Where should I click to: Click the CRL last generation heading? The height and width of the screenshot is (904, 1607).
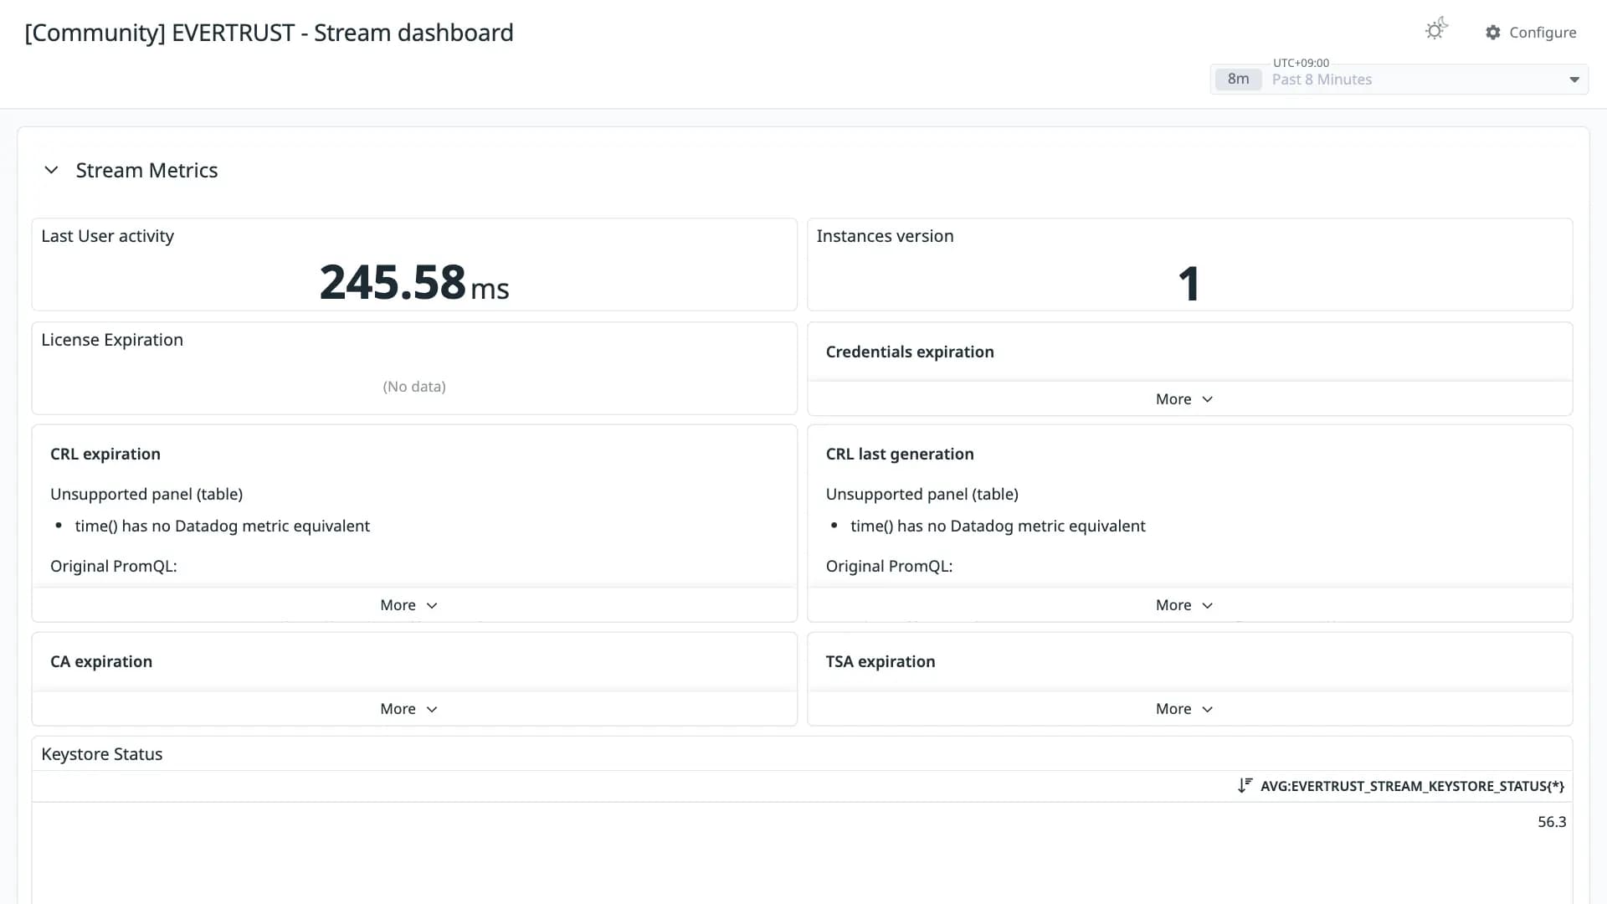[900, 454]
